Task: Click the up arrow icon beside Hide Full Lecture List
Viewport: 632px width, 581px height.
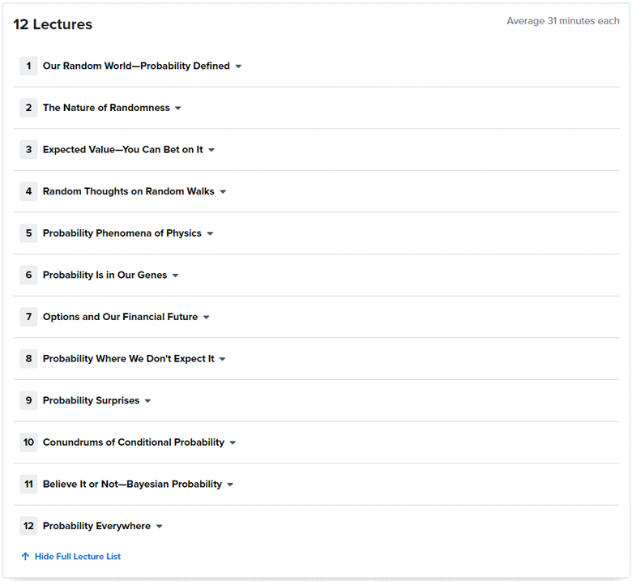Action: (25, 557)
